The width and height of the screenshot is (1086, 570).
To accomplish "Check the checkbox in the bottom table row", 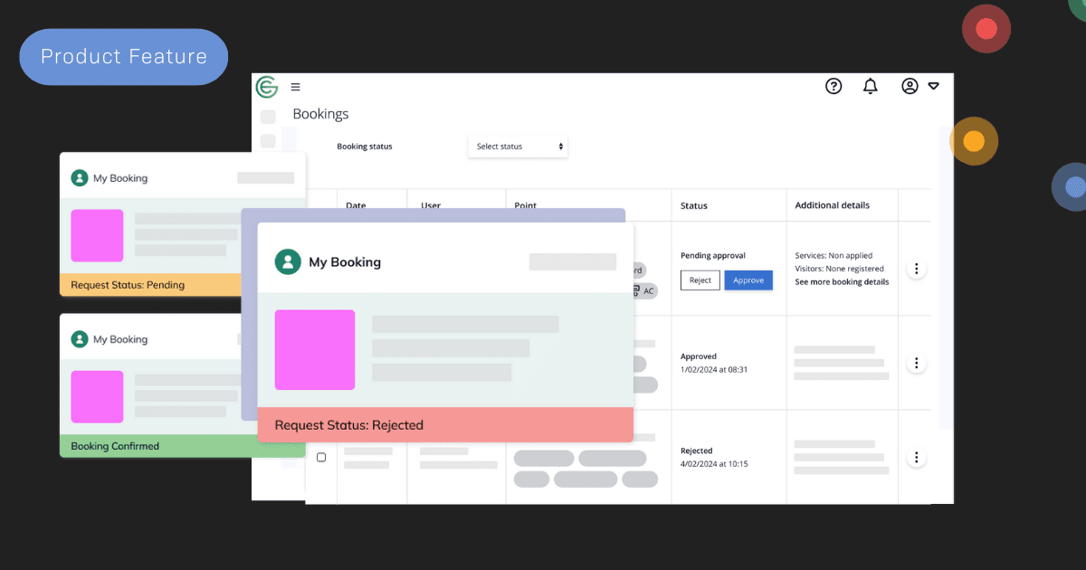I will click(321, 457).
